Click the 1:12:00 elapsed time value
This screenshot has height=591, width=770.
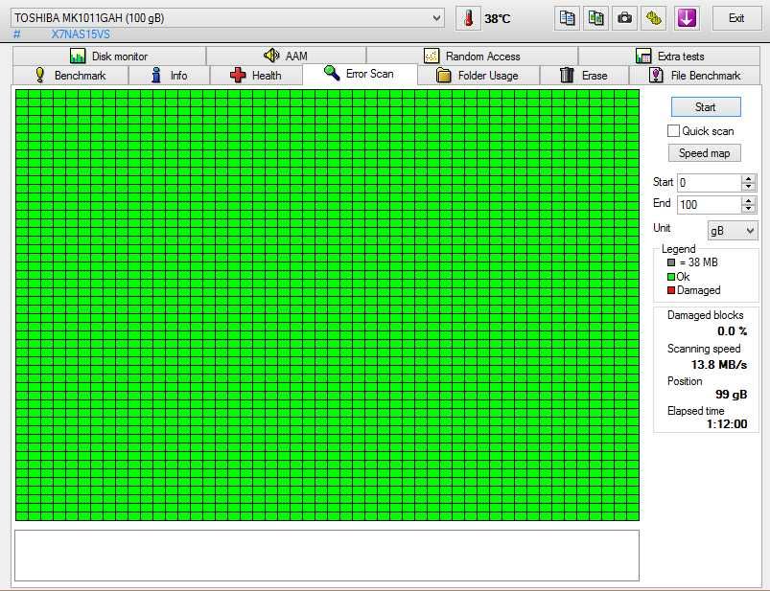[727, 424]
